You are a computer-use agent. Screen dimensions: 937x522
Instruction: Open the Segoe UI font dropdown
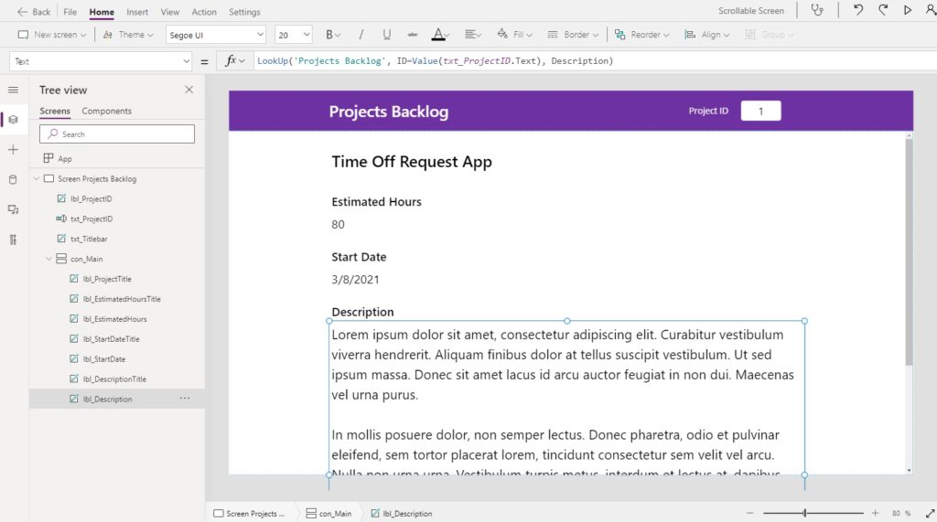pyautogui.click(x=215, y=35)
